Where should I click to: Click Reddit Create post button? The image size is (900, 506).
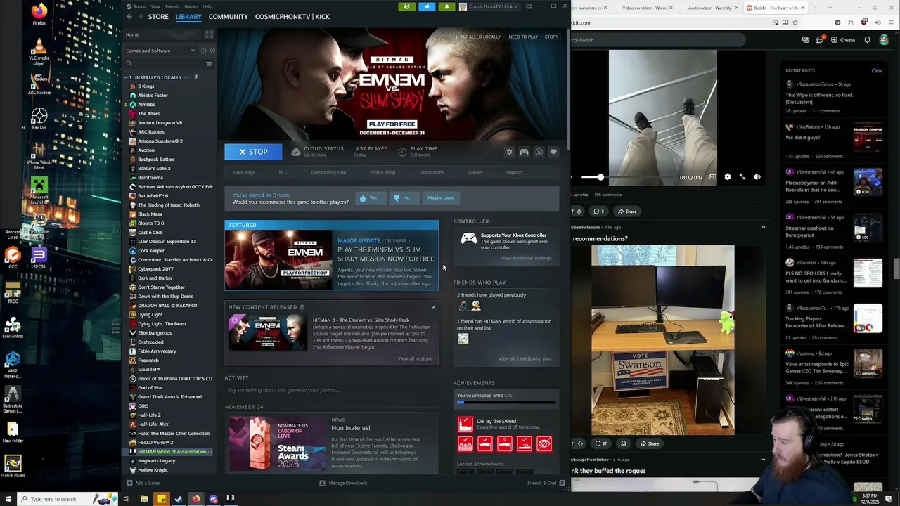pos(842,40)
